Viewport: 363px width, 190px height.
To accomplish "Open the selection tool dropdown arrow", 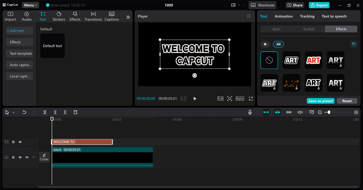I will point(14,112).
